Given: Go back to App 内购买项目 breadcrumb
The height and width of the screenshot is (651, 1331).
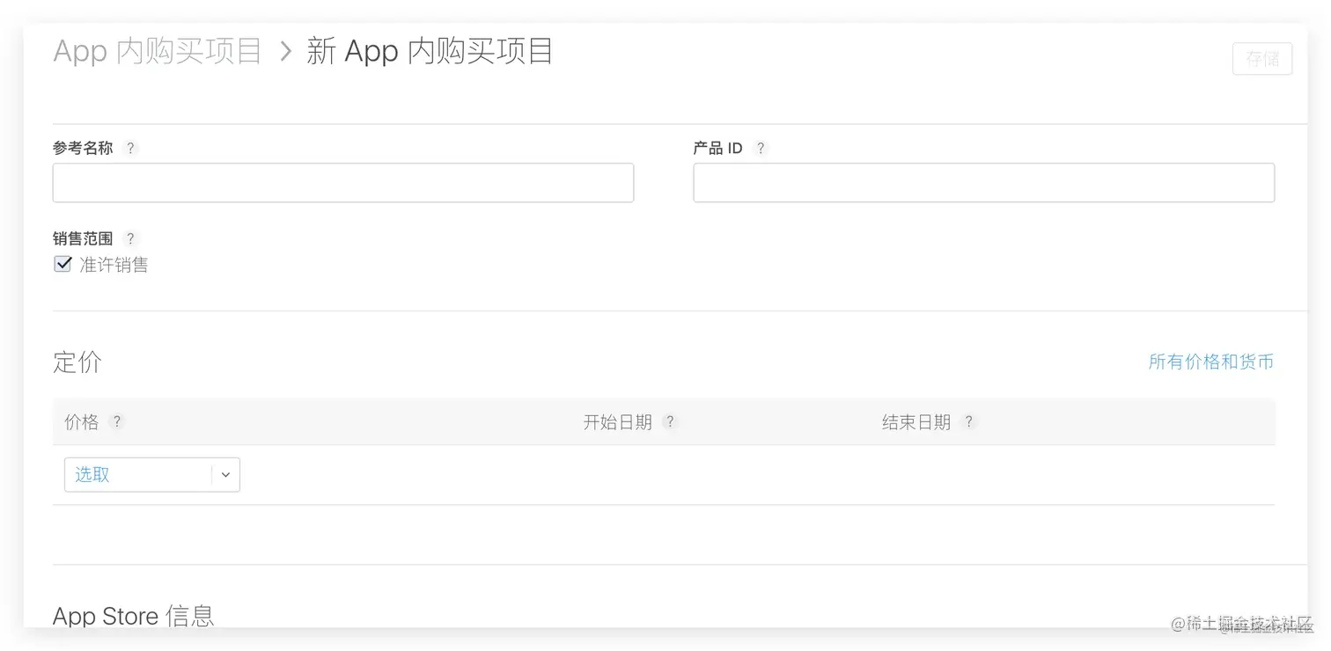Looking at the screenshot, I should pos(158,51).
